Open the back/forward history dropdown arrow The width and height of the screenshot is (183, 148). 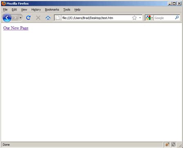(x=20, y=18)
